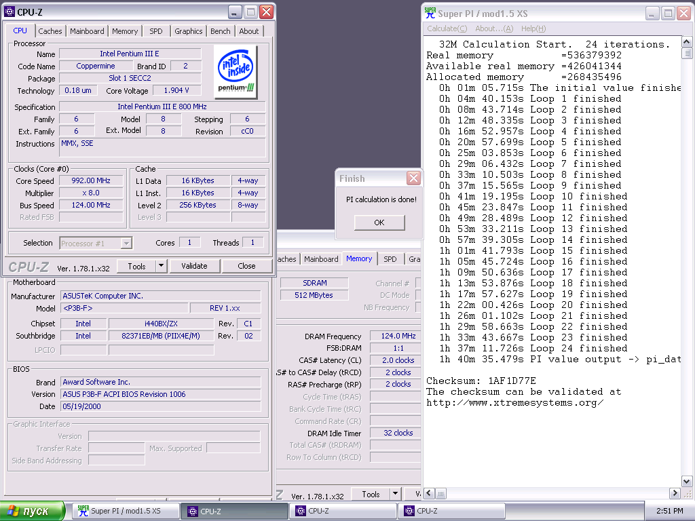
Task: Click the CPU-Z title bar icon
Action: (x=9, y=12)
